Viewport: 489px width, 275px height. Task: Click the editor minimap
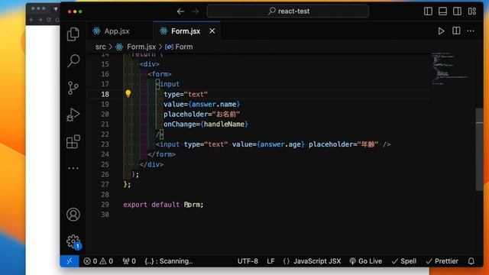[449, 68]
